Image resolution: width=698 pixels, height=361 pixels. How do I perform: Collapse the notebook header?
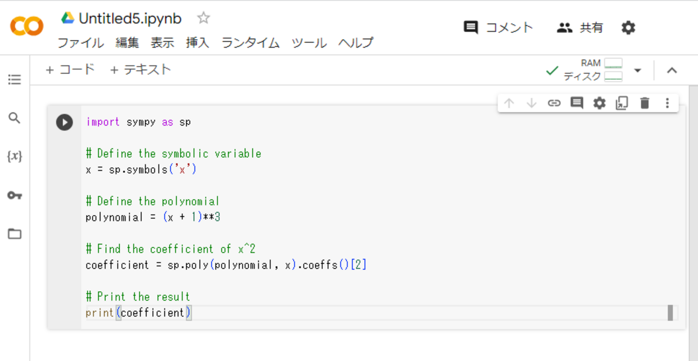click(672, 70)
